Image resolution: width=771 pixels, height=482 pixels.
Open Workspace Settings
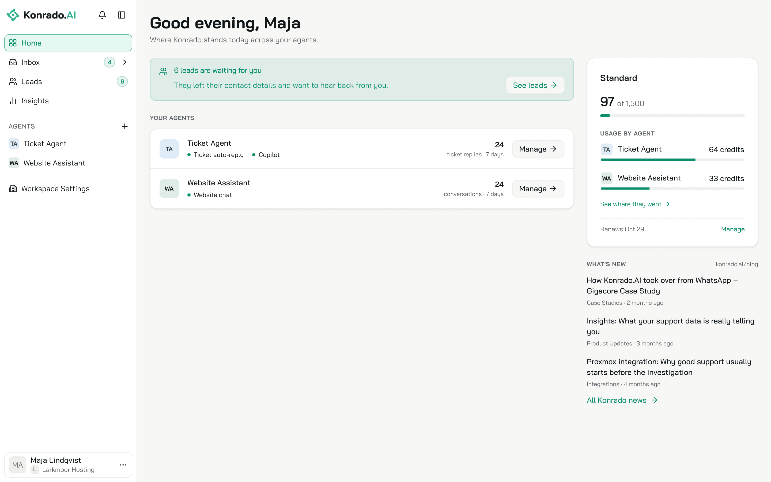(68, 189)
